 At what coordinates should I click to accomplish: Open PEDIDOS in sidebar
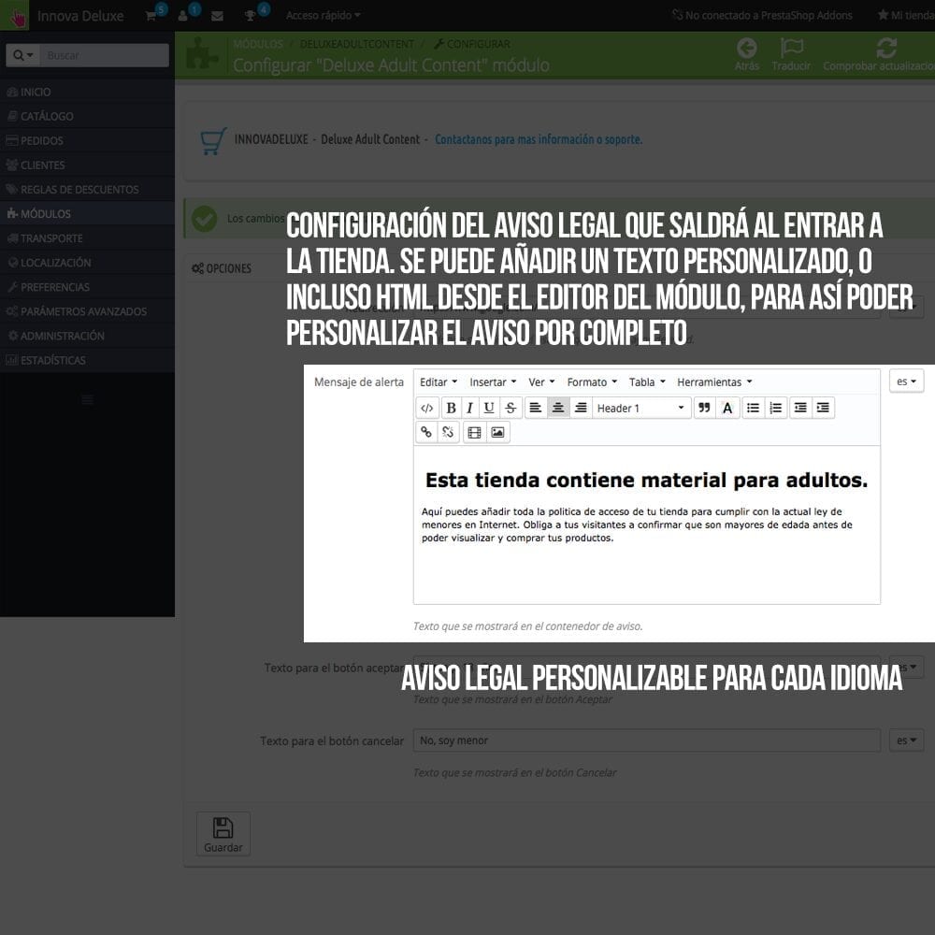pyautogui.click(x=87, y=141)
